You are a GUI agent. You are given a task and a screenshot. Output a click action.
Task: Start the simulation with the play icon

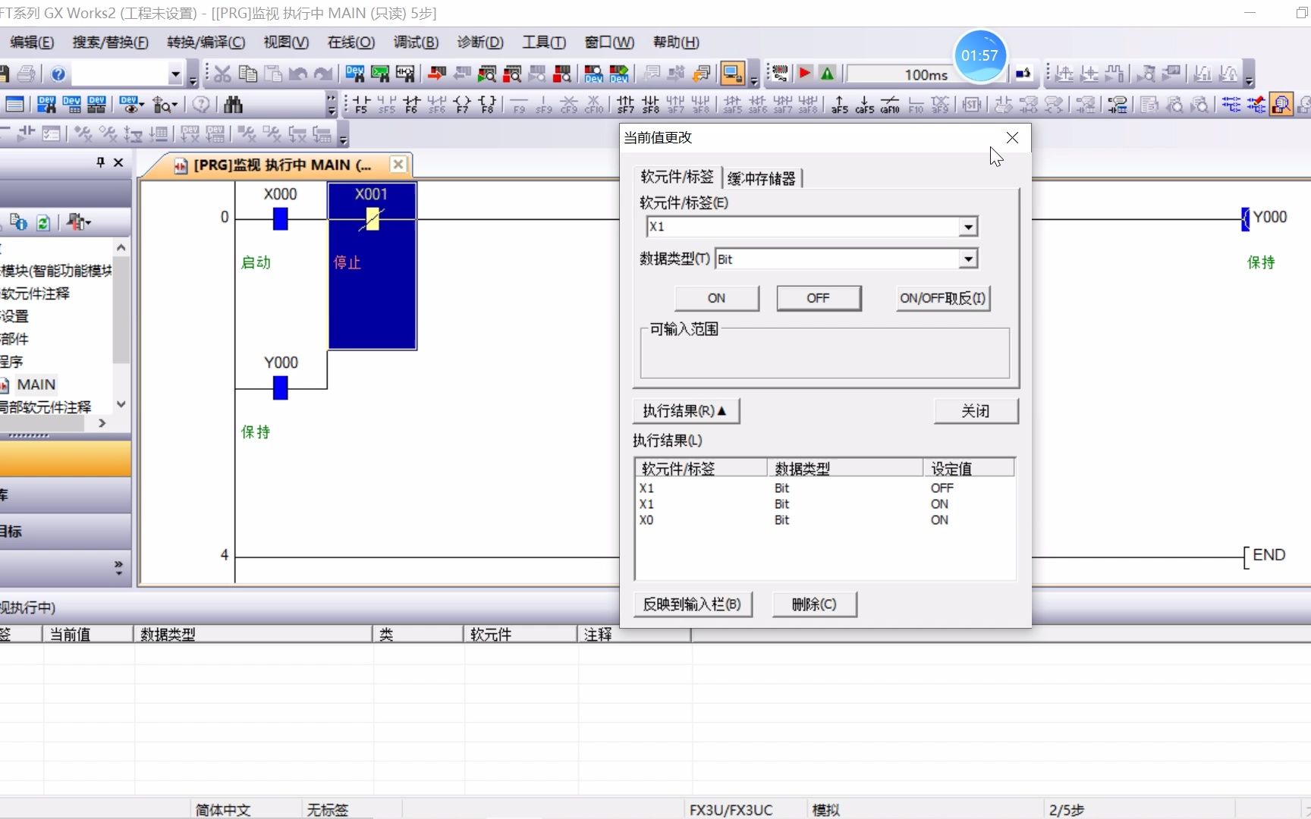click(x=803, y=73)
